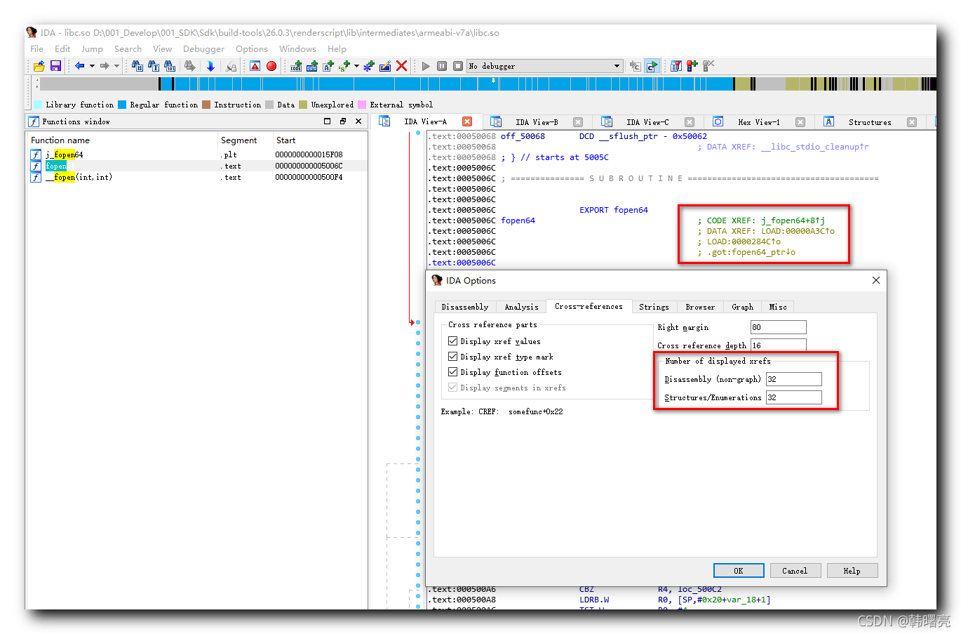Click the red warning graph window icon
Image resolution: width=961 pixels, height=634 pixels.
[255, 66]
